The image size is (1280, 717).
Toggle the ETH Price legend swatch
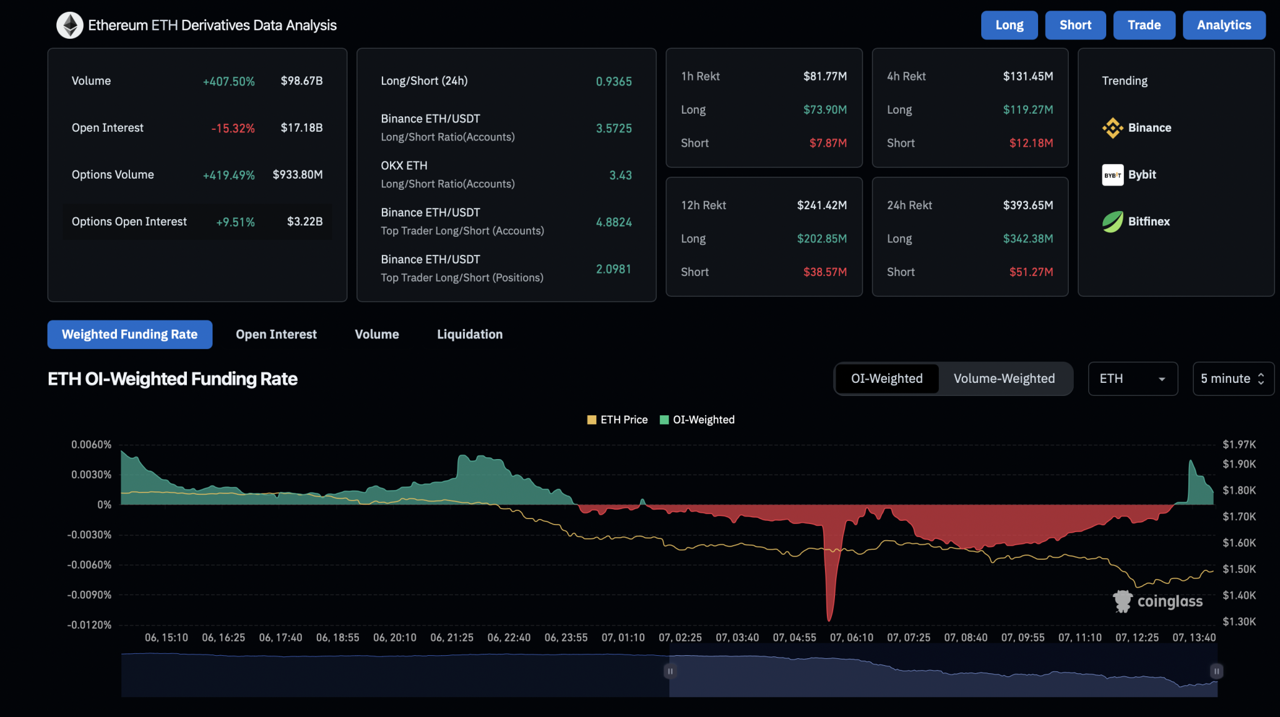coord(591,420)
